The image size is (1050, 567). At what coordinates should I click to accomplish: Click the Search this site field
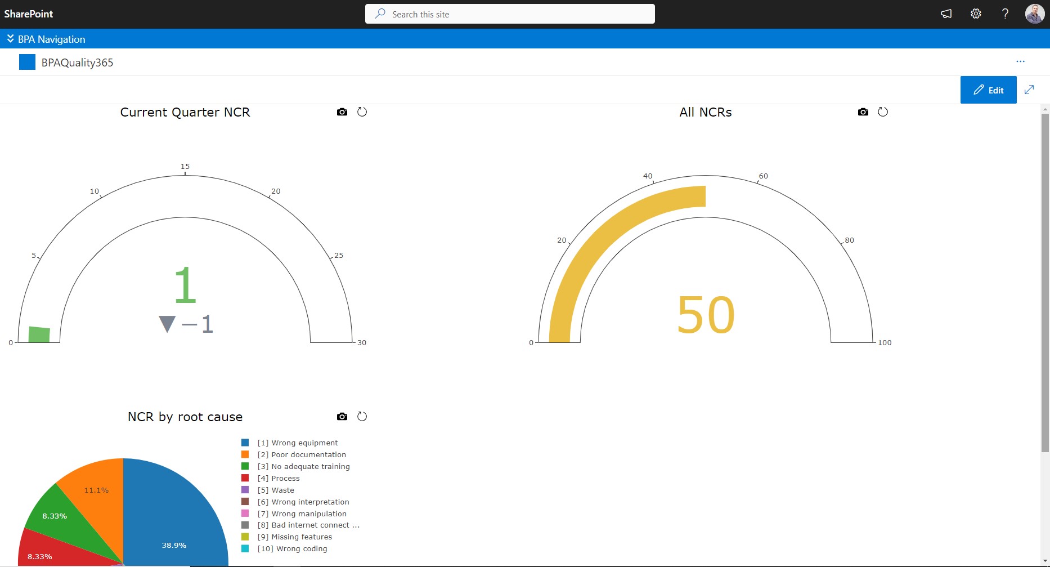coord(510,14)
